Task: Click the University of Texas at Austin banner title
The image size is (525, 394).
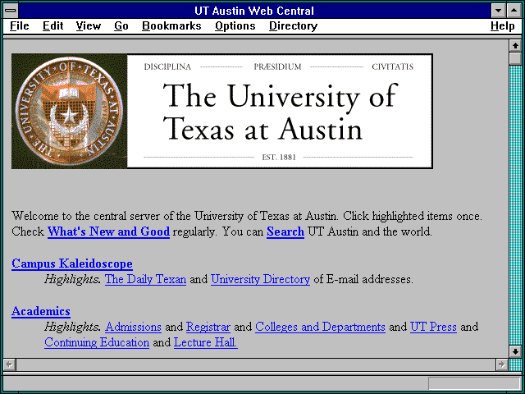Action: tap(280, 112)
